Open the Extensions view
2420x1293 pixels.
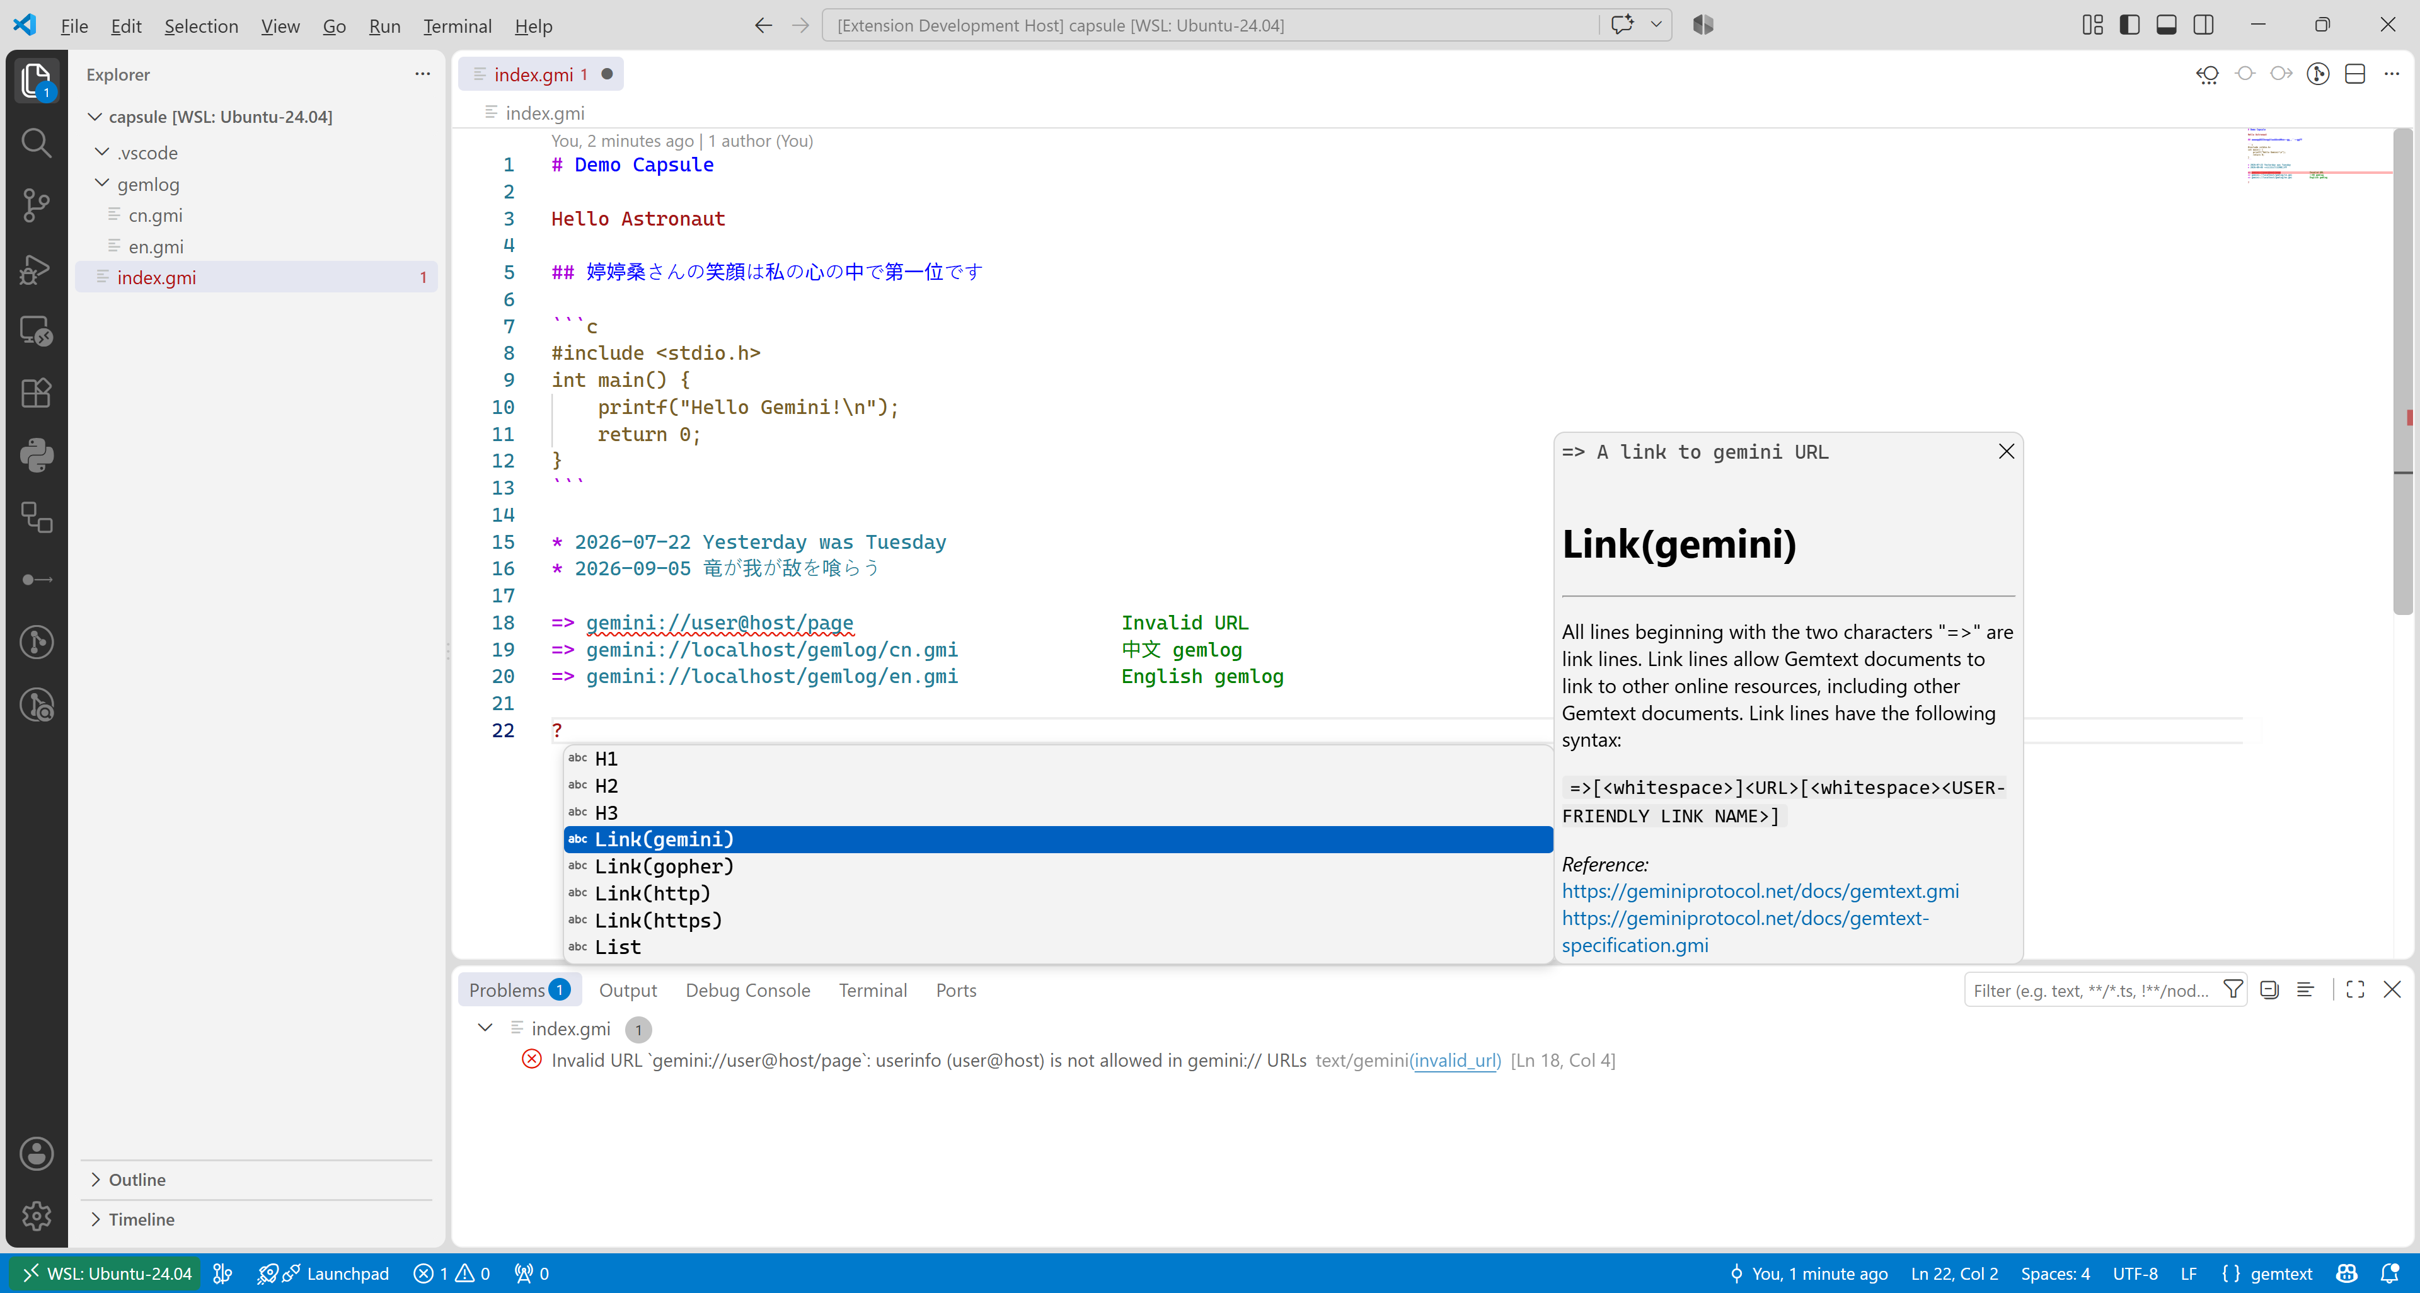36,393
